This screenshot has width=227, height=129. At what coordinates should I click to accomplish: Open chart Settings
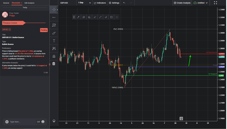click(114, 3)
